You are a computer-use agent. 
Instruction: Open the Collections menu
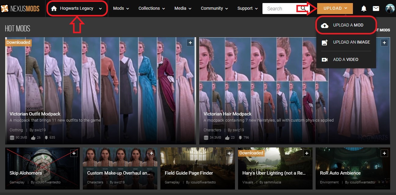click(x=152, y=9)
